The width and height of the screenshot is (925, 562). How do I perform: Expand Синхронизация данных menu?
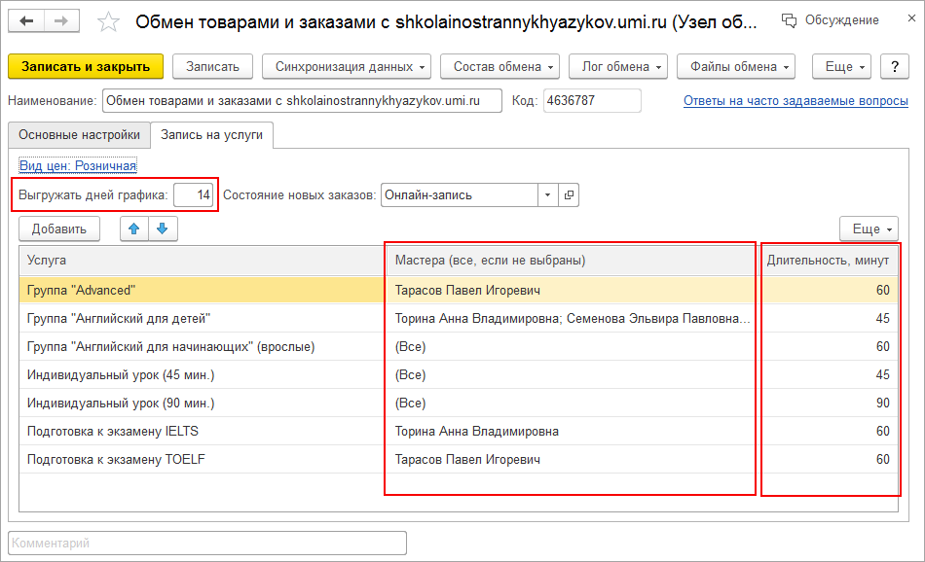(347, 66)
